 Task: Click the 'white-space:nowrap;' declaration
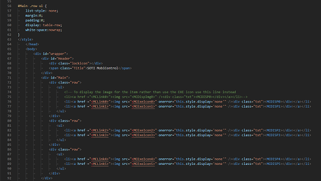44,30
